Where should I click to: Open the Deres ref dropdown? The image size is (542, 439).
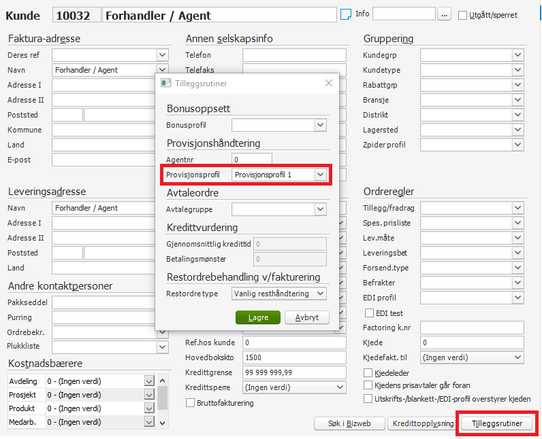pos(163,55)
